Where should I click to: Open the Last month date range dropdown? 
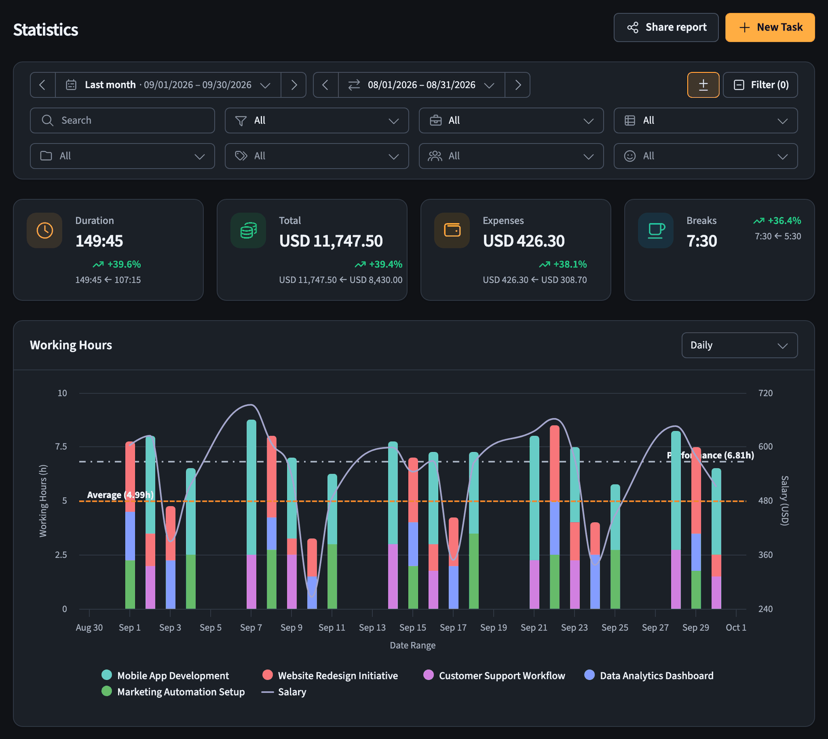168,85
